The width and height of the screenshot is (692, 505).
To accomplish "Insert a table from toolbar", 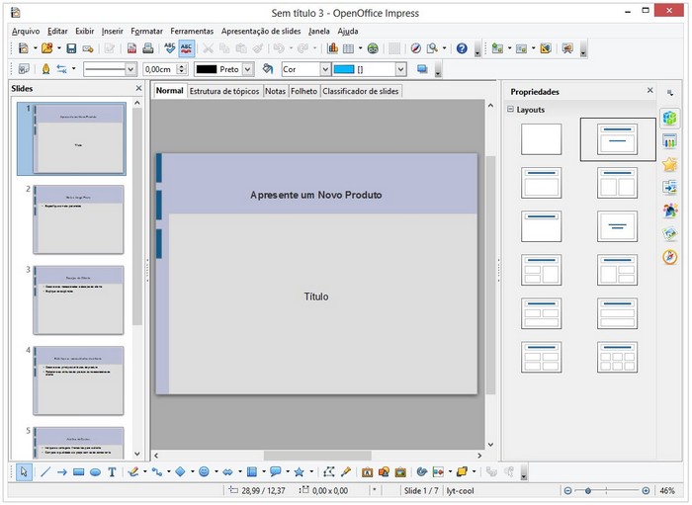I will 348,48.
